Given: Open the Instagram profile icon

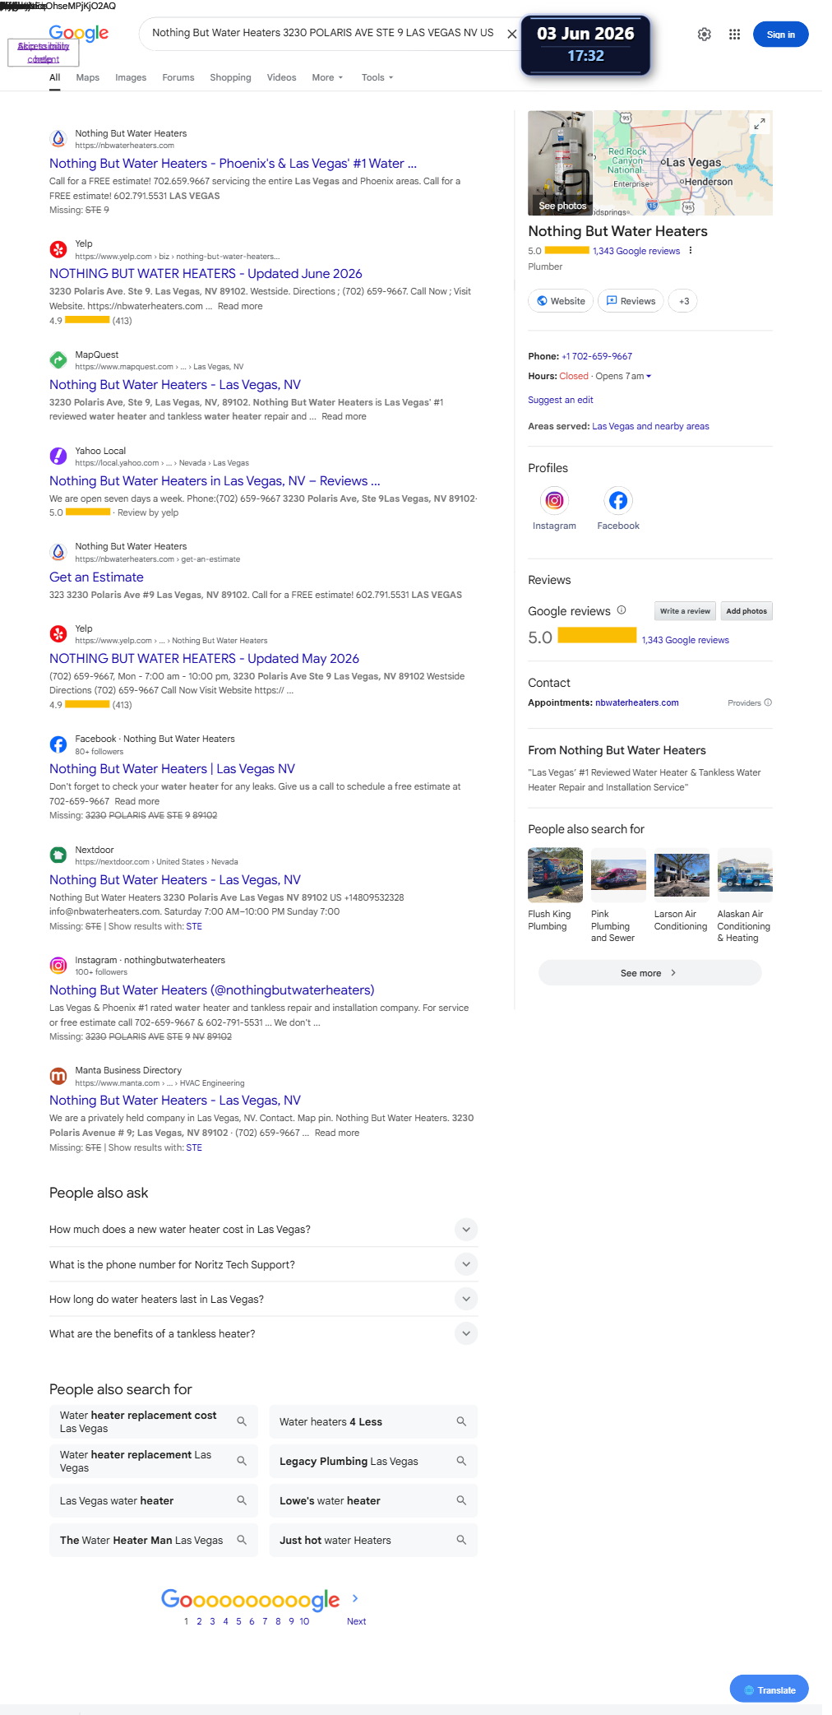Looking at the screenshot, I should tap(555, 500).
